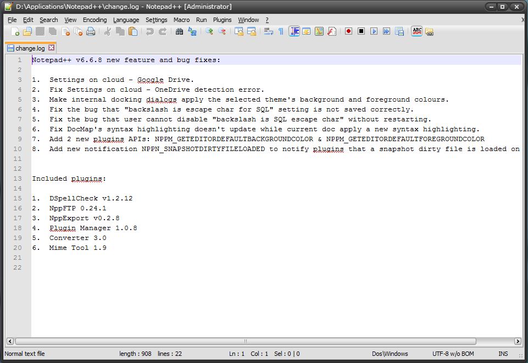Toggle the ABC spell check icon
528x363 pixels.
point(416,31)
